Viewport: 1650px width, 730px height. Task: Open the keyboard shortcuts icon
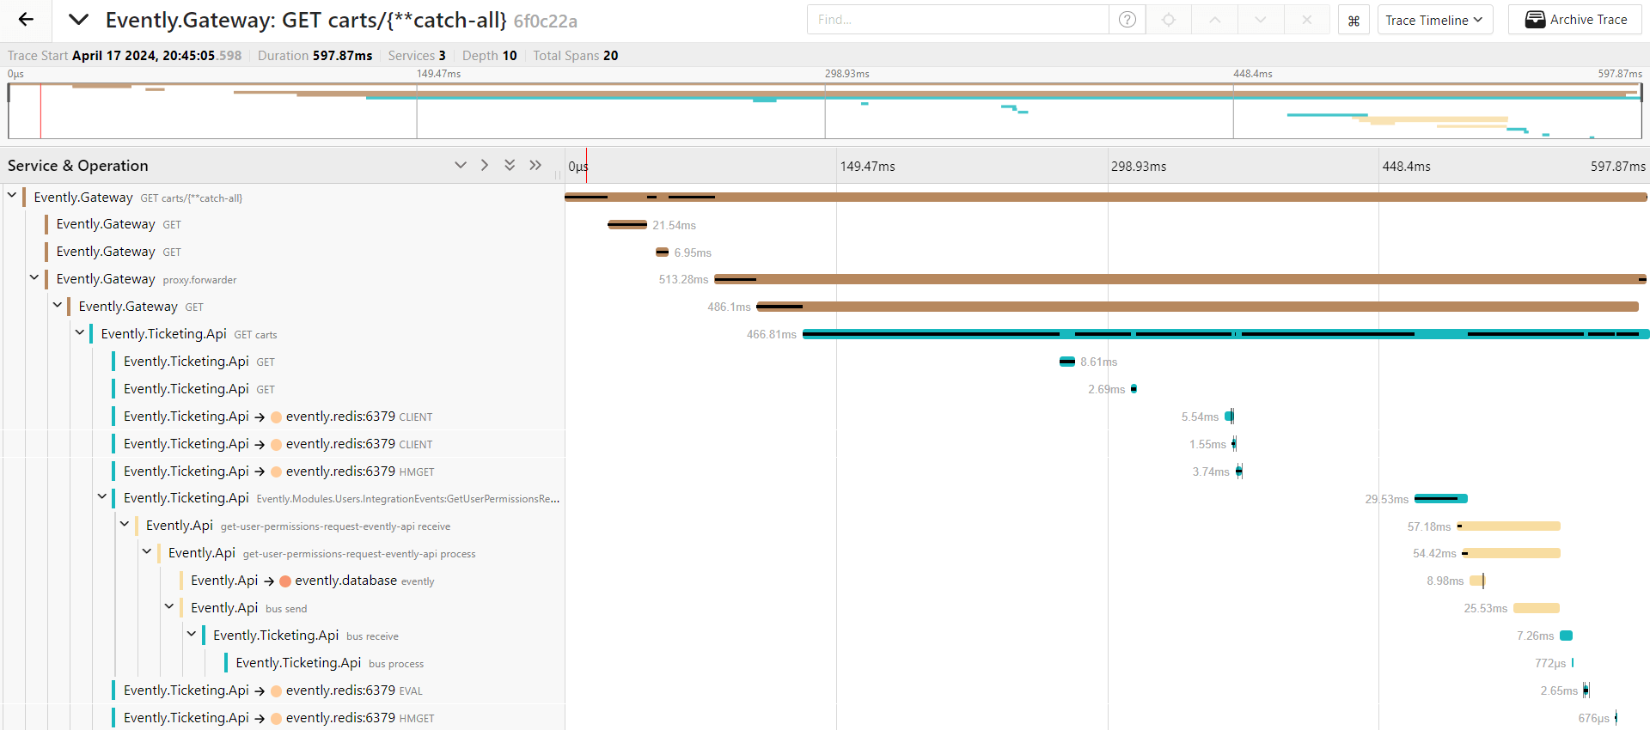coord(1354,20)
